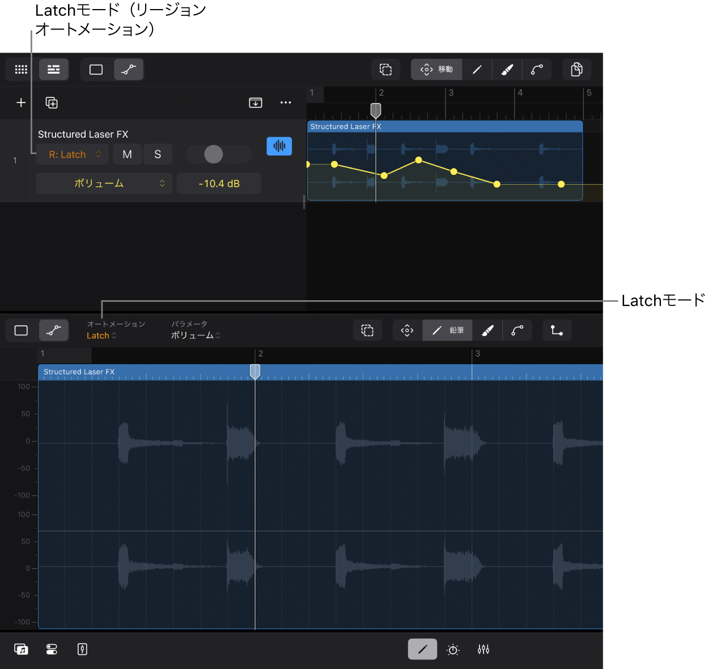Toggle automation view in top toolbar
Screen dimensions: 725x669
[129, 70]
